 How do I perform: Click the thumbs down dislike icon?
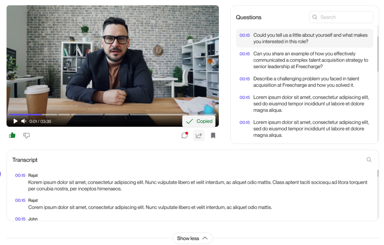tap(26, 135)
